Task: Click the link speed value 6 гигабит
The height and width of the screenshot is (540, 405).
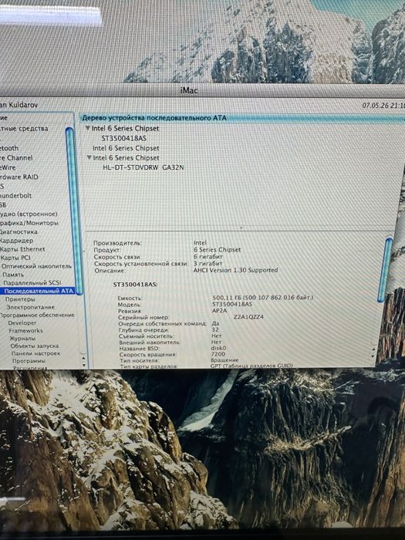Action: click(208, 257)
